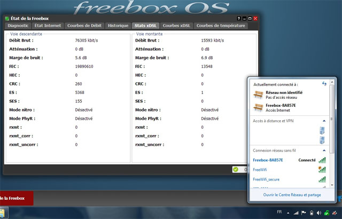Screen dimensions: 342x219
Task: Collapse the Accès à distance et VPN section
Action: pos(324,121)
